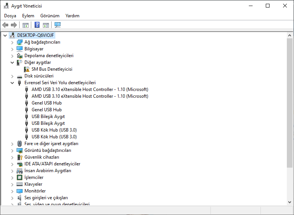Click the Bilgisayar monitor icon

pyautogui.click(x=20, y=49)
